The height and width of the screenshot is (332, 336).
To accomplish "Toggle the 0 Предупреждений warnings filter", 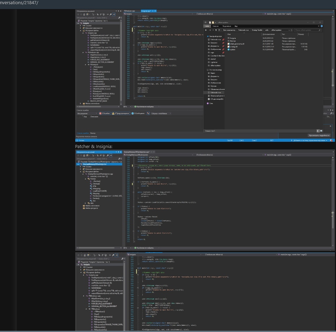I will (121, 113).
